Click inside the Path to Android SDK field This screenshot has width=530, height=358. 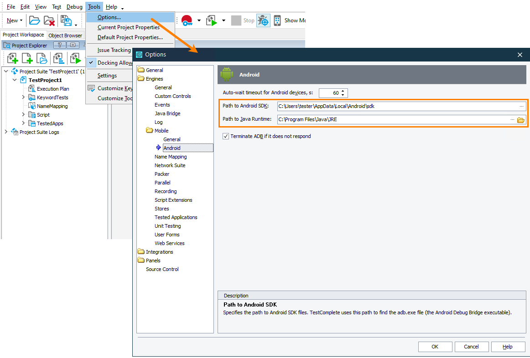pos(365,106)
